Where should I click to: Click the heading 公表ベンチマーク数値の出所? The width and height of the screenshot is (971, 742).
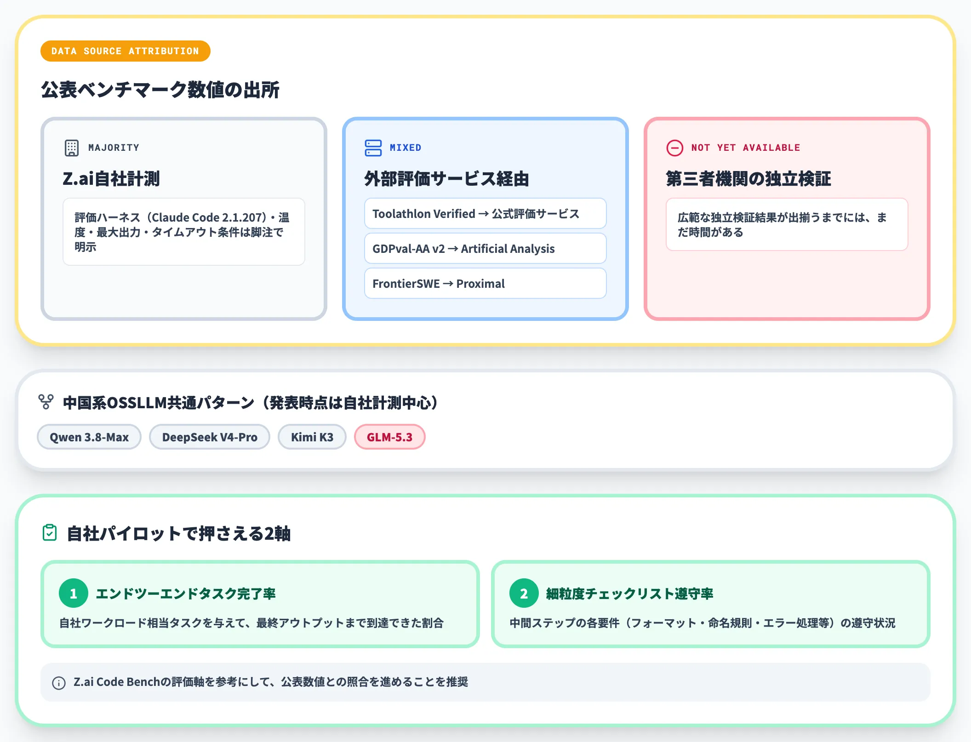coord(160,90)
